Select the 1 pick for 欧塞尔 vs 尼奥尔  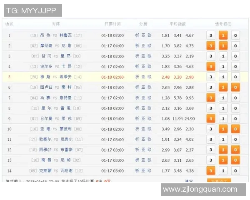point(223,140)
